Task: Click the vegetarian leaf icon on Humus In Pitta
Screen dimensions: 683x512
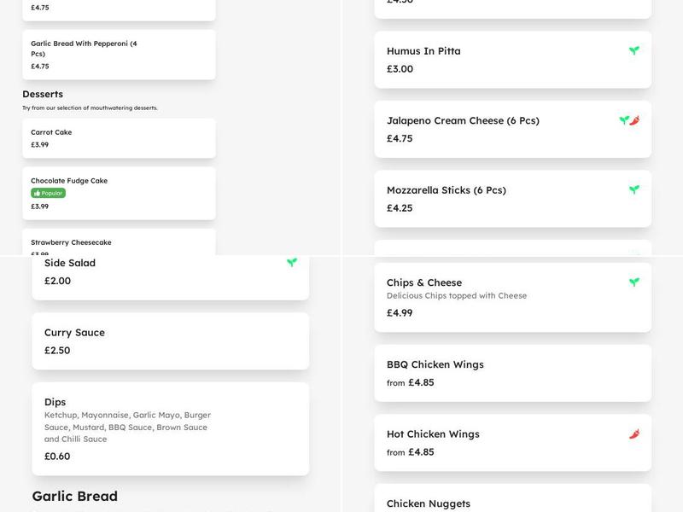Action: point(633,51)
